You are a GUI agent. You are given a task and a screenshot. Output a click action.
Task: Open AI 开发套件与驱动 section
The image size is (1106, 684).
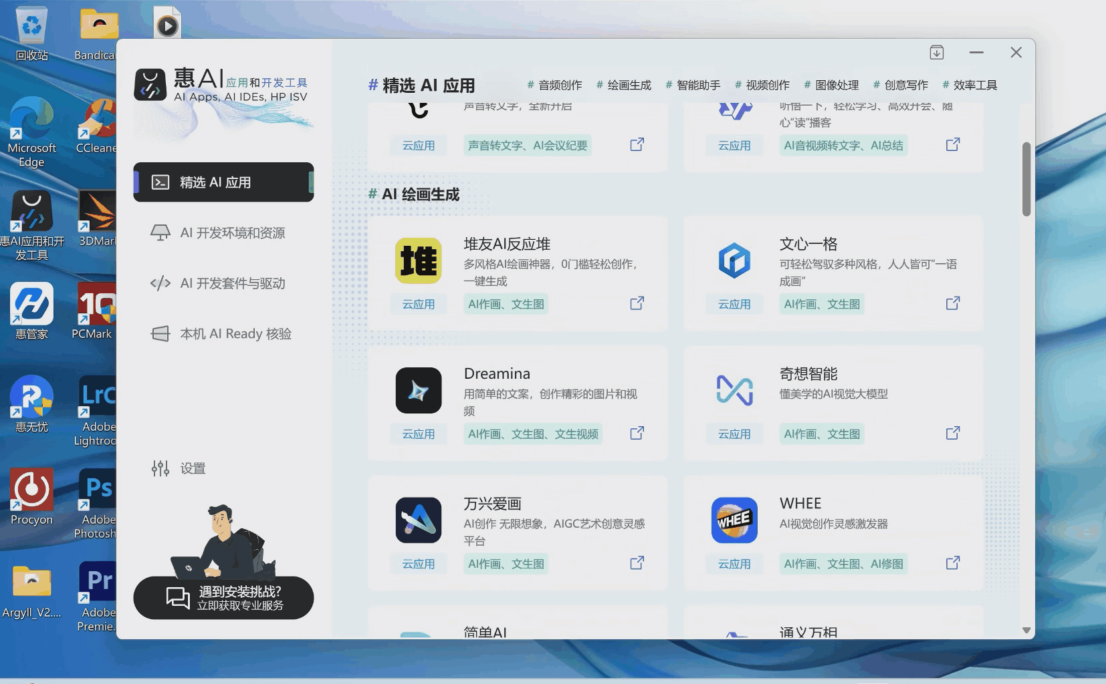pyautogui.click(x=218, y=283)
